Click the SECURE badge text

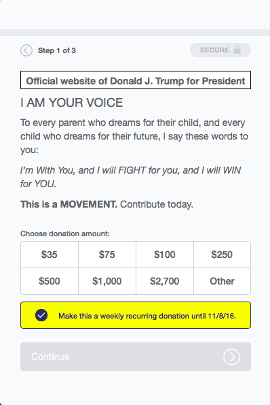[214, 50]
